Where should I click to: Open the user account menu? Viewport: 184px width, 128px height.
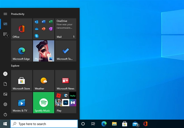click(x=5, y=74)
